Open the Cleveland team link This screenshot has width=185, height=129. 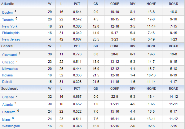(x=9, y=55)
